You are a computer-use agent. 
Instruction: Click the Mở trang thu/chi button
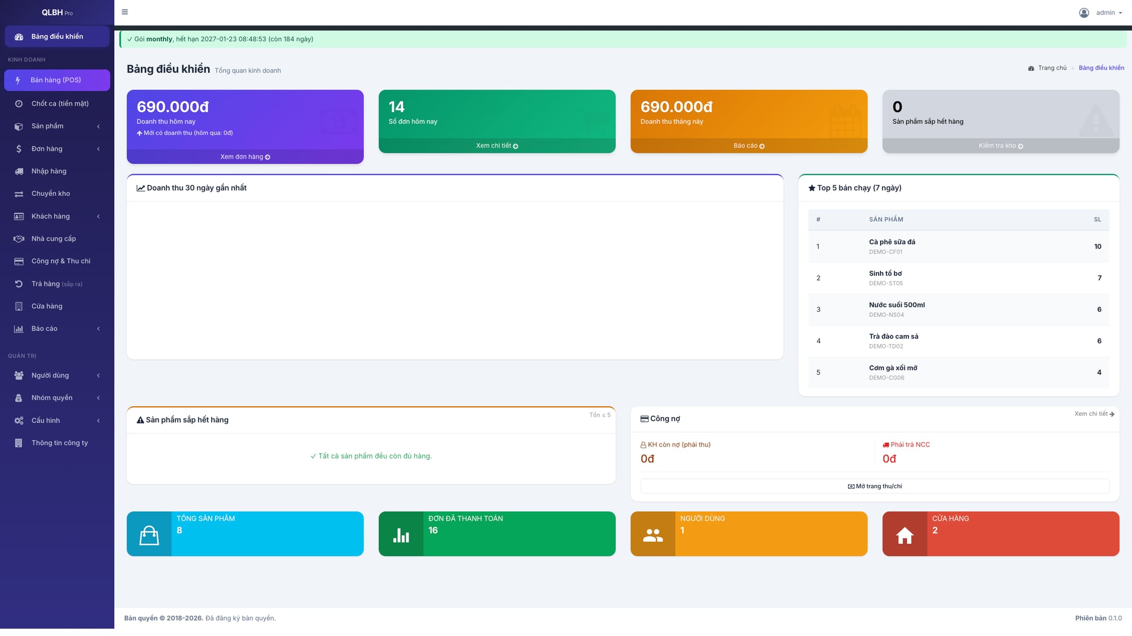point(874,486)
